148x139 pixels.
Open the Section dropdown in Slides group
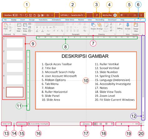(x=30, y=31)
